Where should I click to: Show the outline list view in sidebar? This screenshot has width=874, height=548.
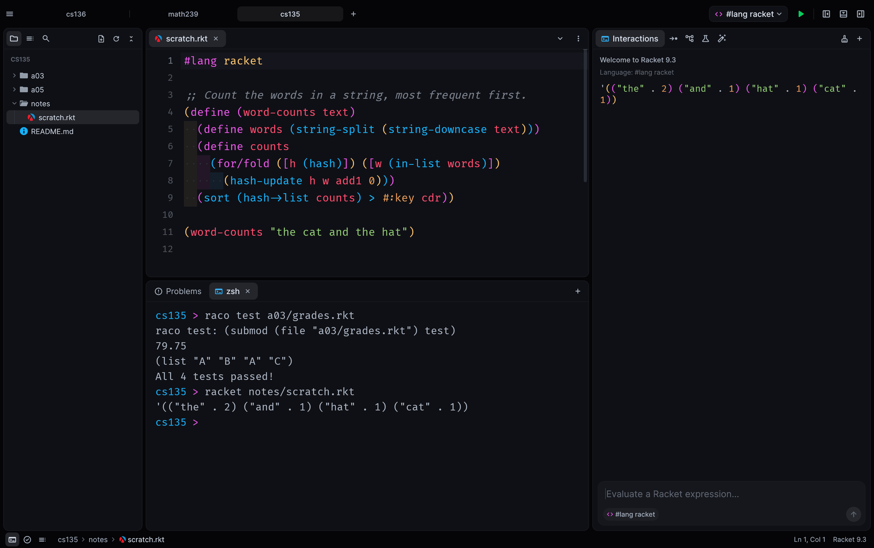(x=30, y=39)
